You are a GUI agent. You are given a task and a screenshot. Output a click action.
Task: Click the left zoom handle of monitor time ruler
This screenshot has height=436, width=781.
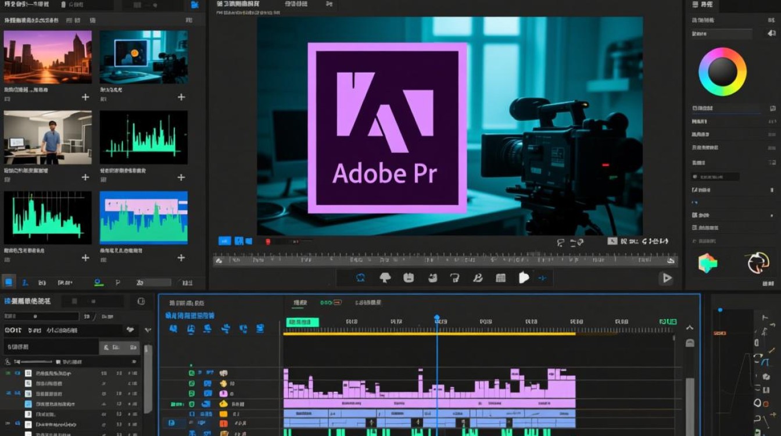pos(218,261)
